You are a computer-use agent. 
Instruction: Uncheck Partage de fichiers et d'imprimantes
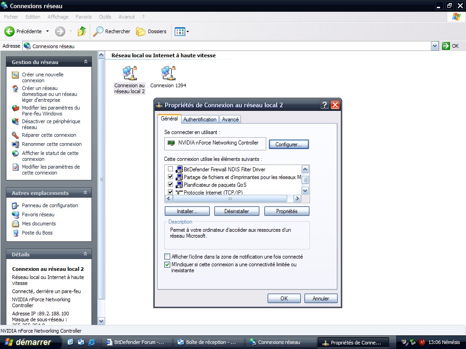(x=170, y=177)
